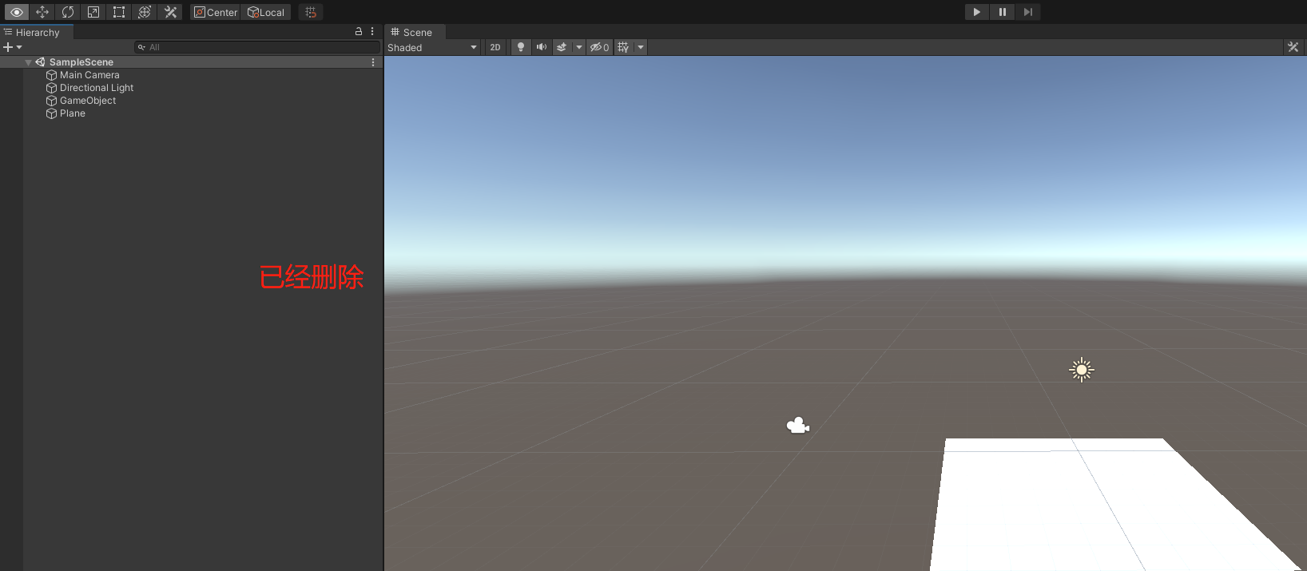Image resolution: width=1307 pixels, height=571 pixels.
Task: Open scene view component tools icon
Action: coord(1293,47)
